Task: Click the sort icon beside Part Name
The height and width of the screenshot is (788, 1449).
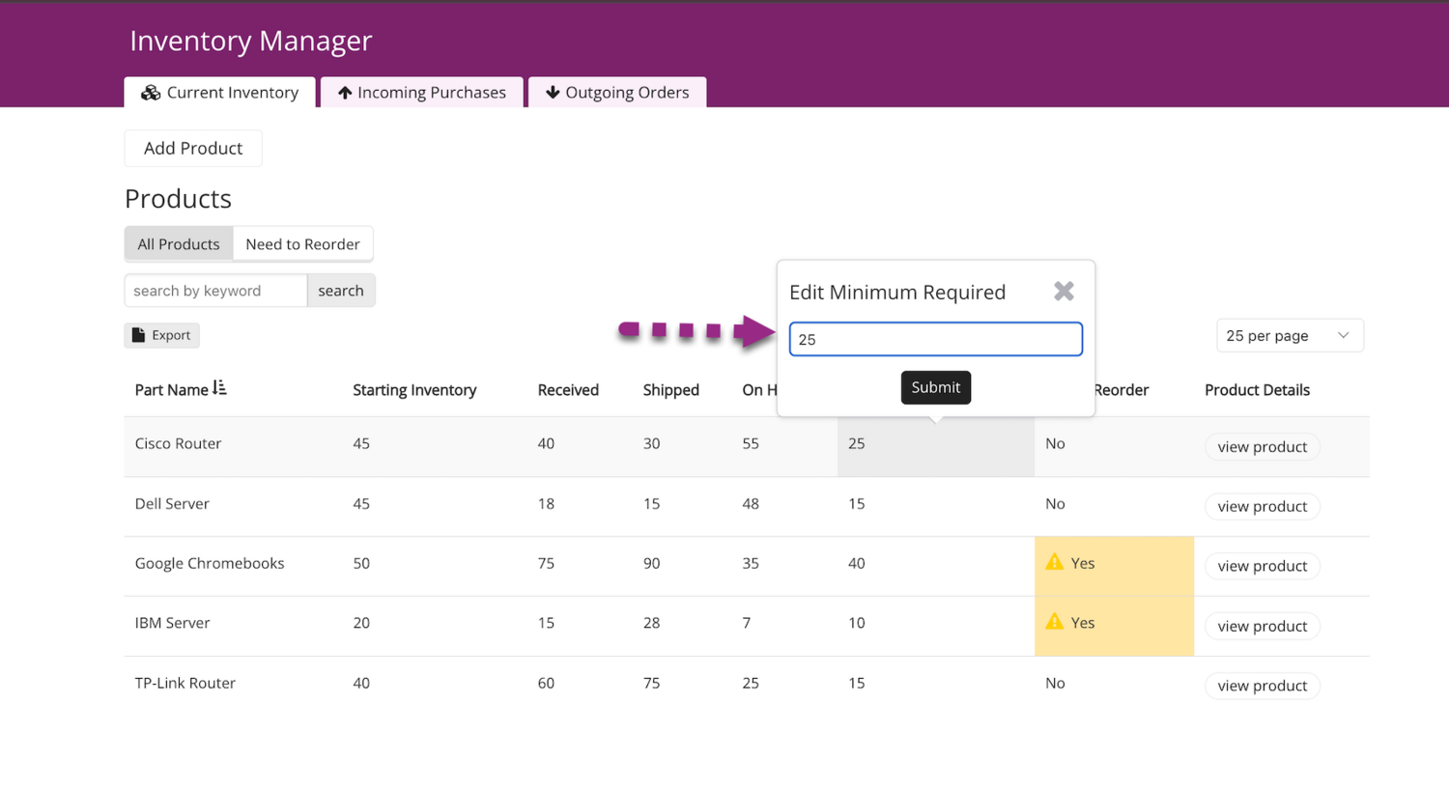Action: click(x=219, y=388)
